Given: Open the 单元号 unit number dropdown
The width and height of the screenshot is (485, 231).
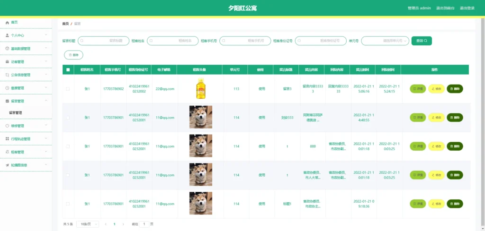Looking at the screenshot, I should [x=385, y=41].
